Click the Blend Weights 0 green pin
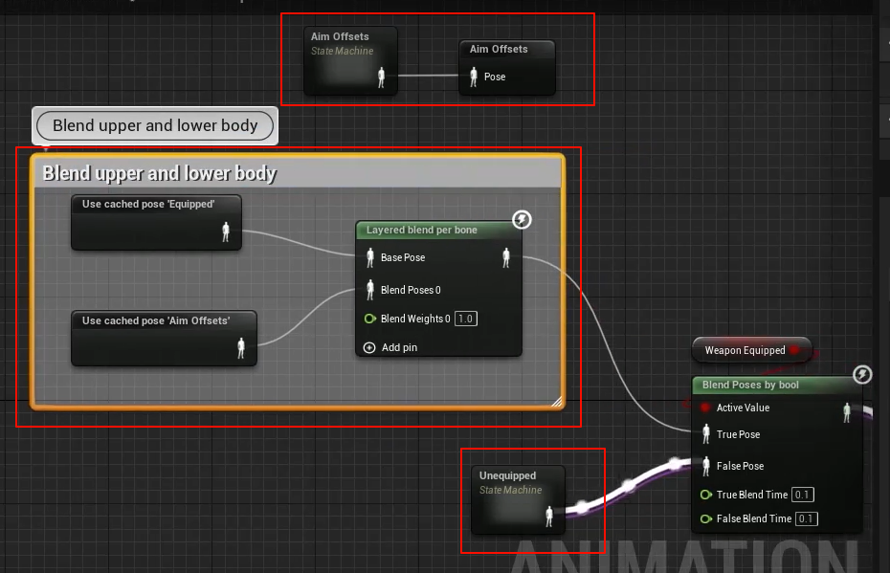Screen dimensions: 890x573 (x=370, y=319)
